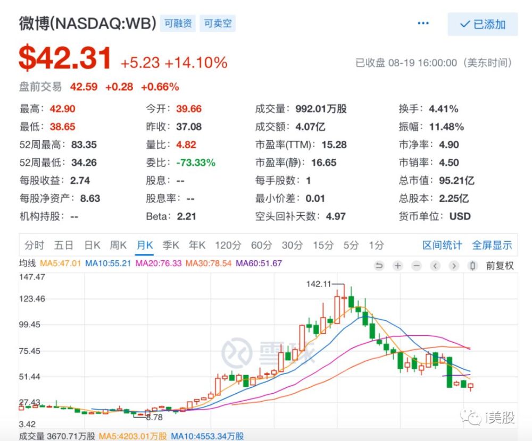Click the 换手 value 4.41%
Viewport: 532px width, 441px height.
point(444,109)
